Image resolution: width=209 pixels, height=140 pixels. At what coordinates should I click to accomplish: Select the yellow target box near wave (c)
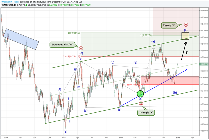click(185, 36)
